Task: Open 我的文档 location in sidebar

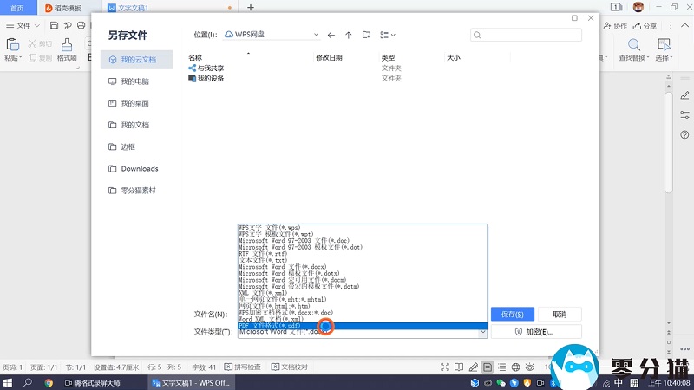Action: click(136, 125)
